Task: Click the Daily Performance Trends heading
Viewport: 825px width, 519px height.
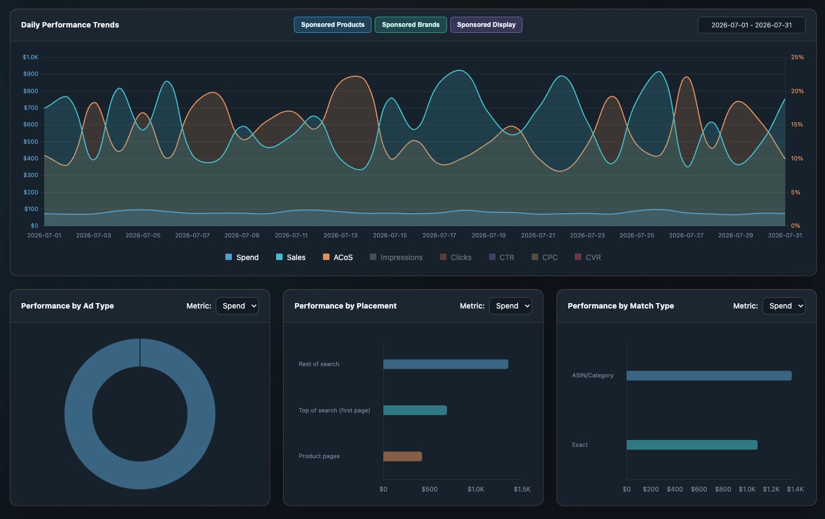Action: point(70,25)
